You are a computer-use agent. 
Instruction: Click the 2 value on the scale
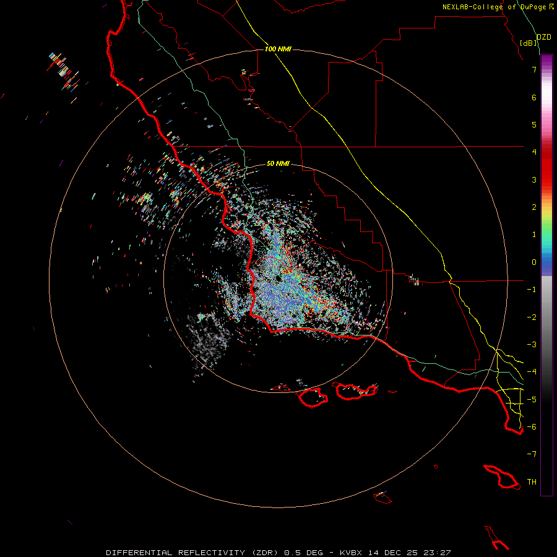tap(534, 207)
